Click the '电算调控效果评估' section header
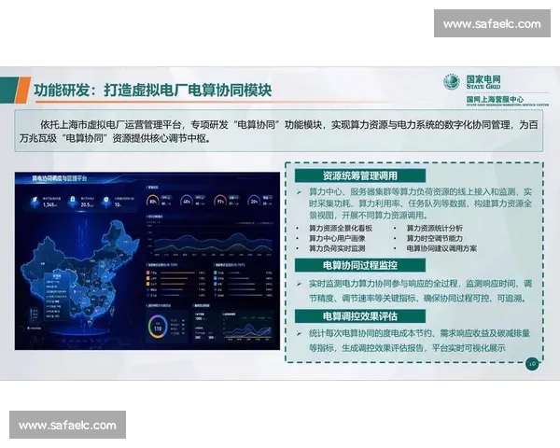The height and width of the screenshot is (448, 560). [x=360, y=316]
